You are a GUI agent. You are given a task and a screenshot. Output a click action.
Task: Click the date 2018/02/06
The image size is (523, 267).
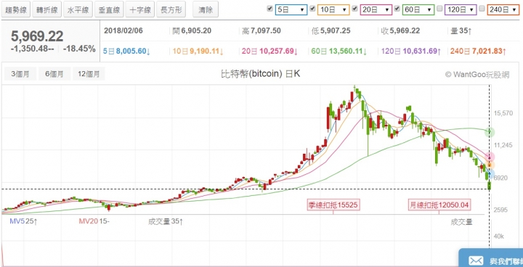pos(123,31)
